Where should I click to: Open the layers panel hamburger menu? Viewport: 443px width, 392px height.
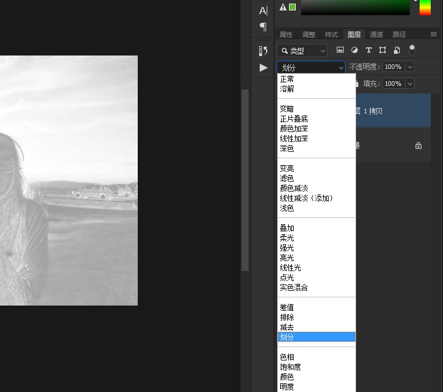[434, 34]
